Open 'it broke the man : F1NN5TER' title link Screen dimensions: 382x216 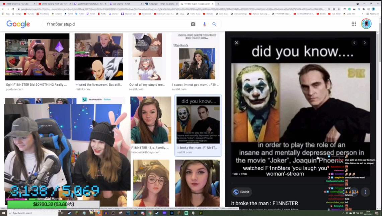pos(264,203)
